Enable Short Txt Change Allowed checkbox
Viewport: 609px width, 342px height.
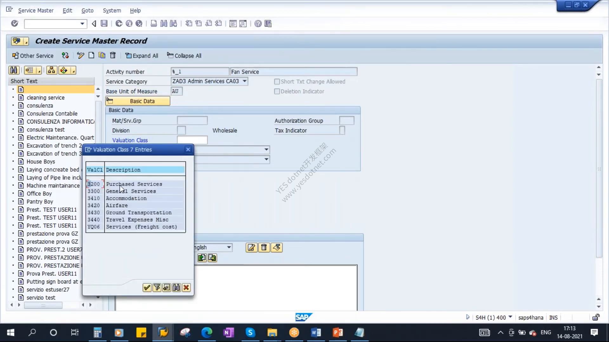[277, 81]
